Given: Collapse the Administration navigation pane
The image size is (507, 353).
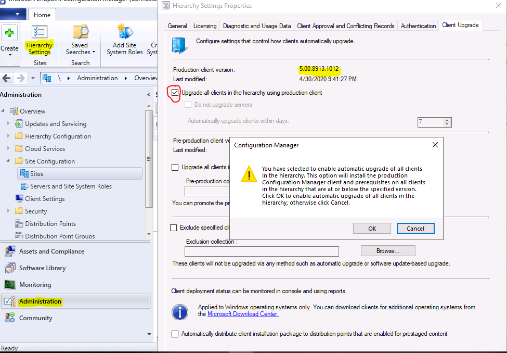Looking at the screenshot, I should 148,95.
